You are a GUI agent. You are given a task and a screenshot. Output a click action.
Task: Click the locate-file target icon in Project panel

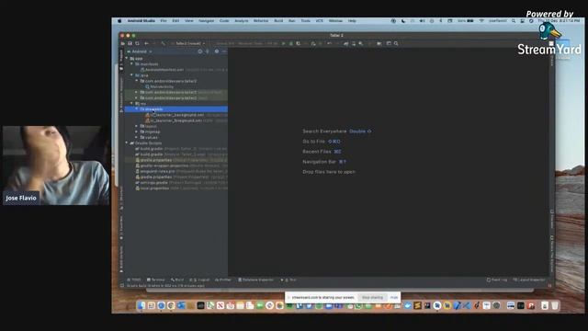(200, 51)
